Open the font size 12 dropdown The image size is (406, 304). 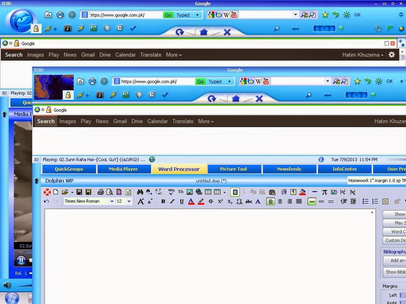coord(129,201)
